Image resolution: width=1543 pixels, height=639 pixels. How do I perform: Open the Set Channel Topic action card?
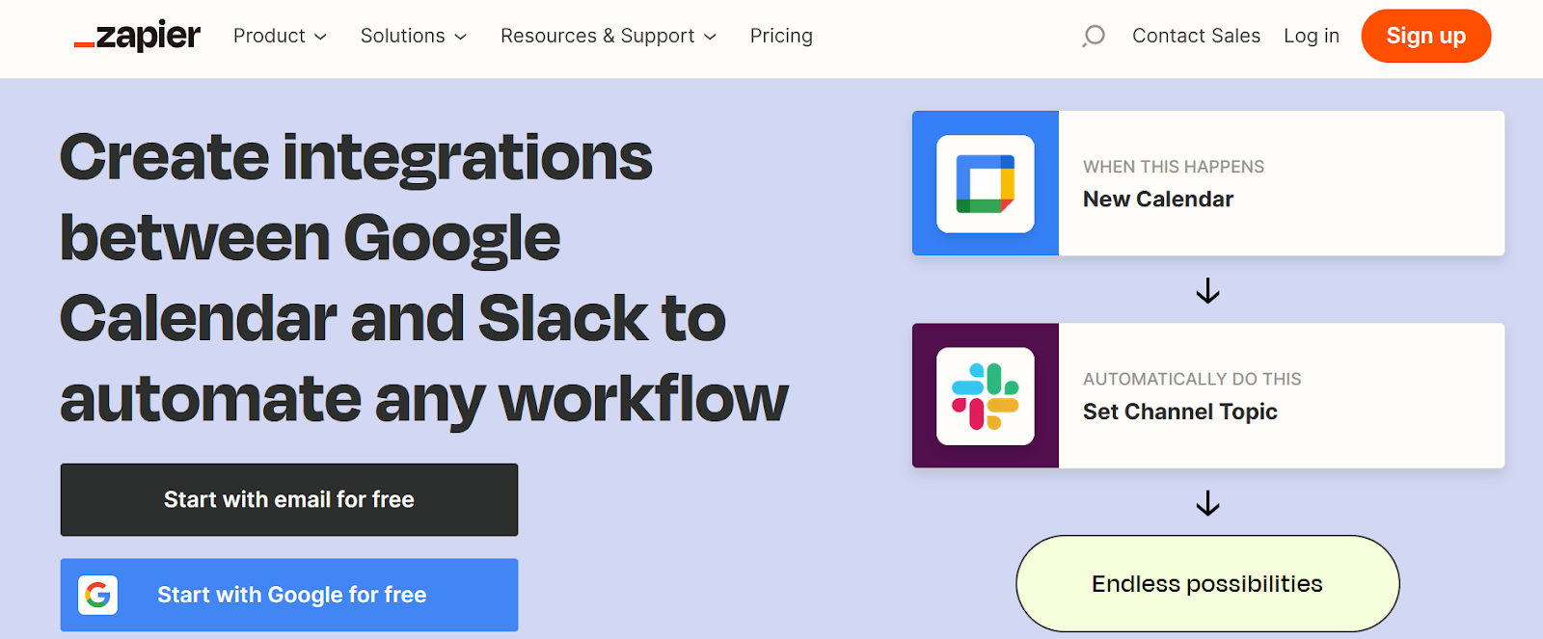(x=1208, y=396)
